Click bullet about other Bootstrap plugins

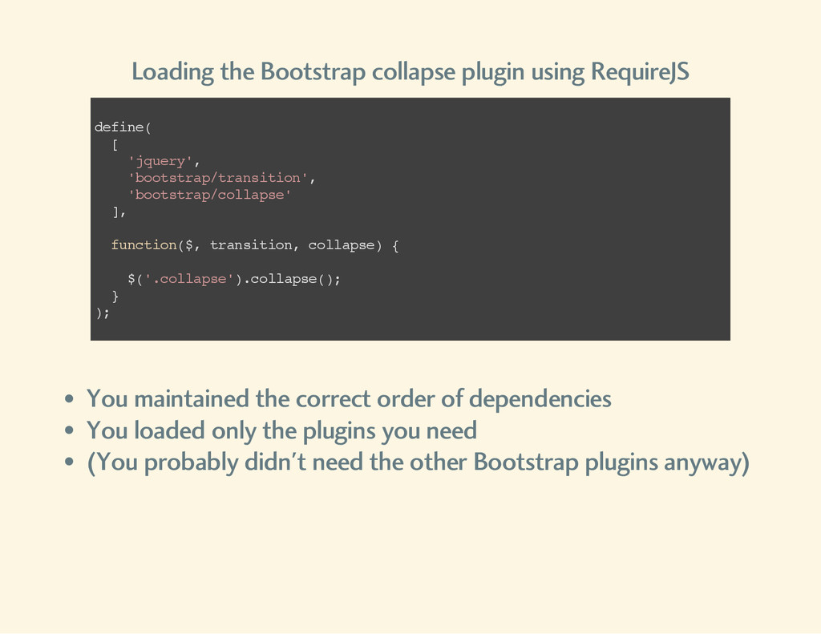point(419,462)
